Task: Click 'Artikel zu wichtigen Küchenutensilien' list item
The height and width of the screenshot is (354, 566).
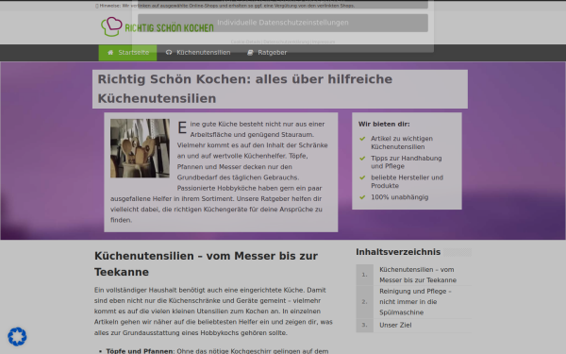Action: (x=402, y=143)
